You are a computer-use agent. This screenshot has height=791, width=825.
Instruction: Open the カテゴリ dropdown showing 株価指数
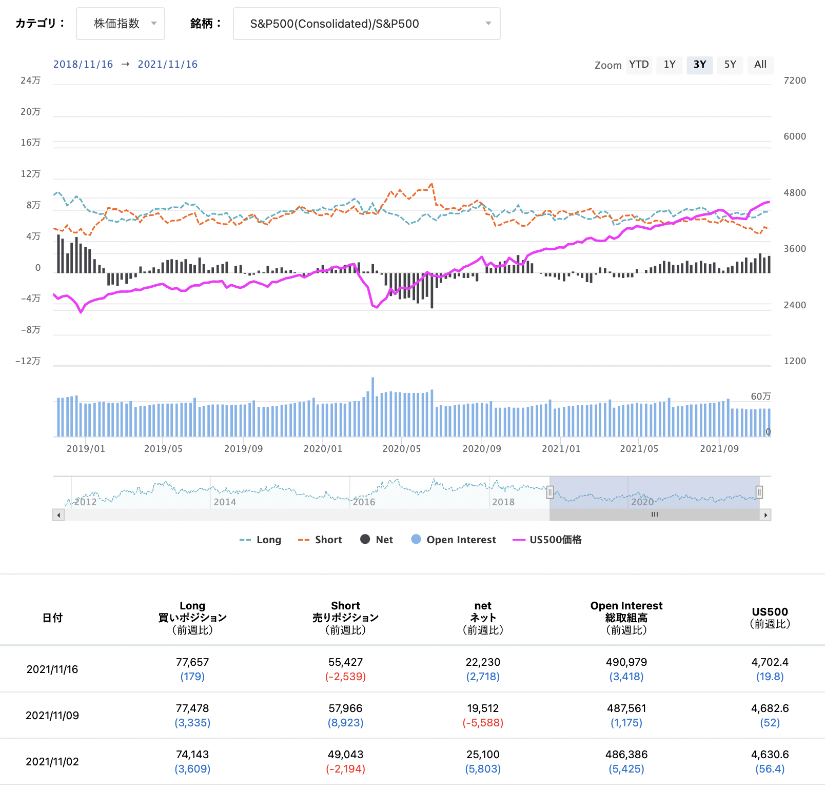point(121,24)
